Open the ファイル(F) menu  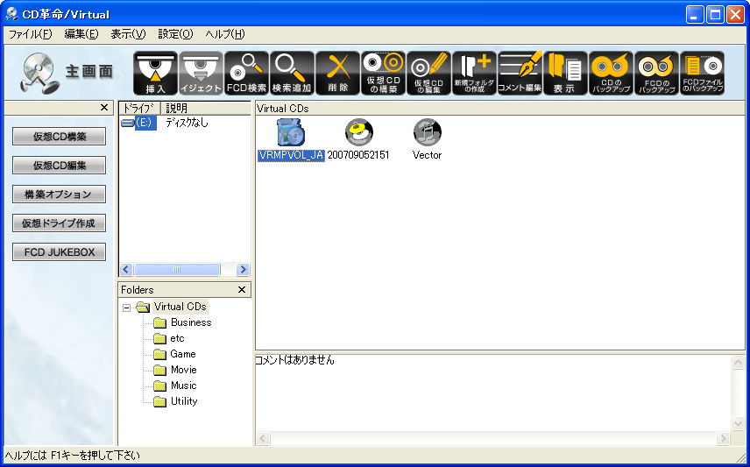pos(31,34)
